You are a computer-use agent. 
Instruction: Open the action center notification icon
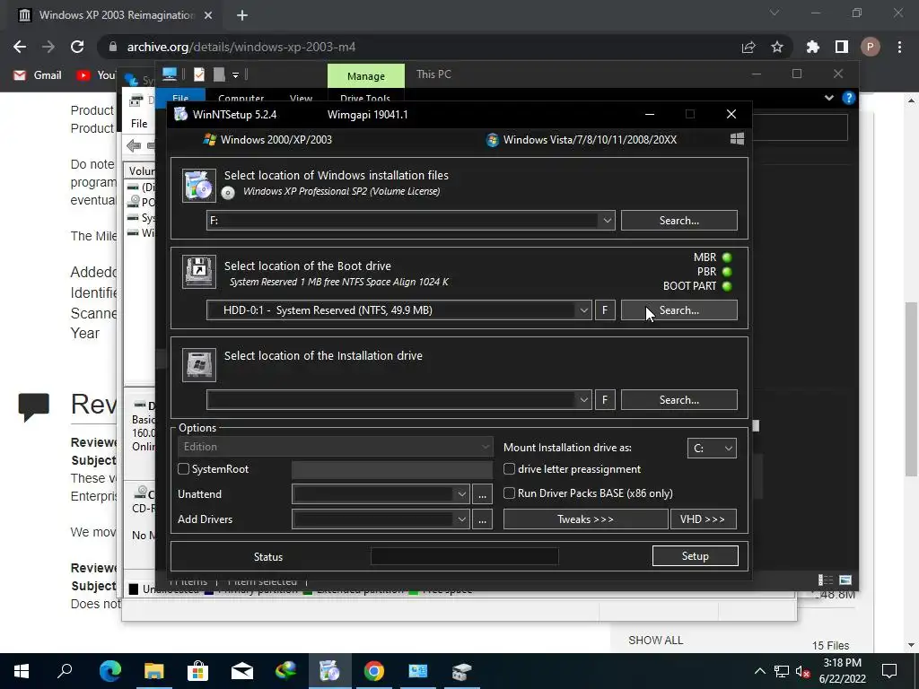tap(889, 671)
